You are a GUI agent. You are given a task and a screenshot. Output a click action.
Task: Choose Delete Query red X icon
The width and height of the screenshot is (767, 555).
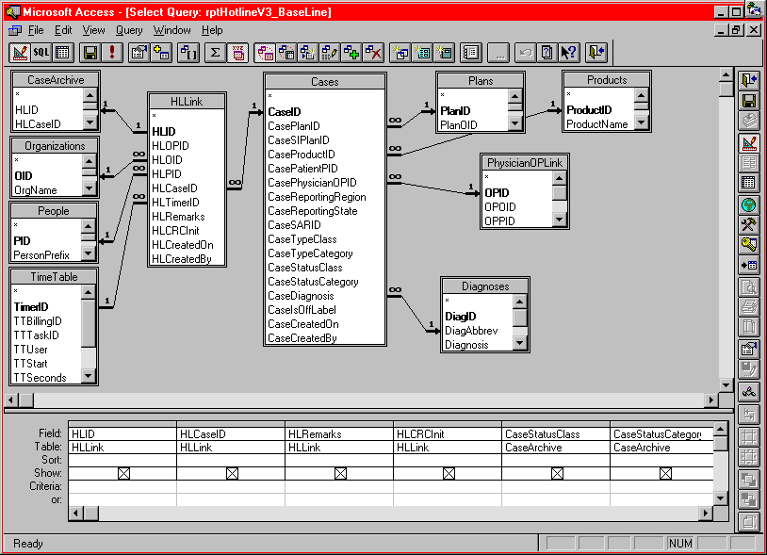(373, 53)
